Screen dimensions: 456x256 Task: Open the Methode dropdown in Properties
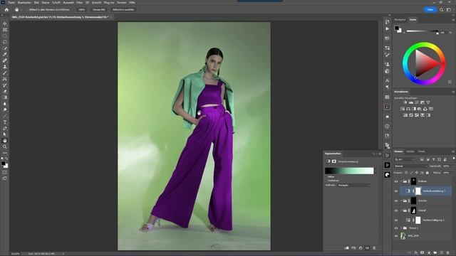click(x=354, y=185)
